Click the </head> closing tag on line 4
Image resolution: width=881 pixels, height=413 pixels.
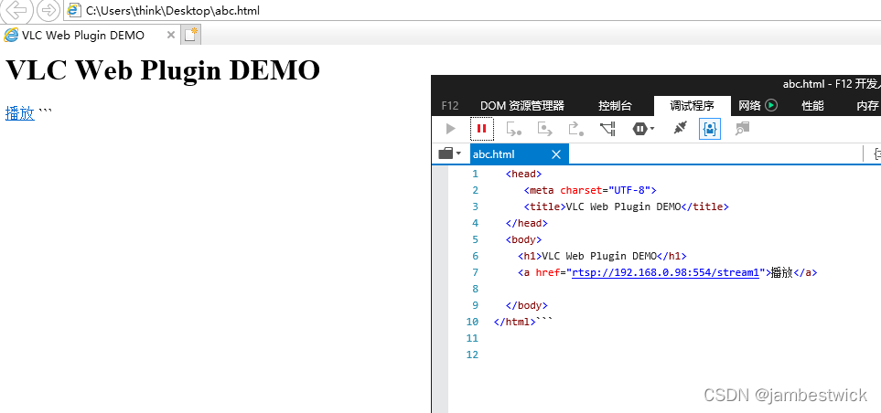(526, 223)
